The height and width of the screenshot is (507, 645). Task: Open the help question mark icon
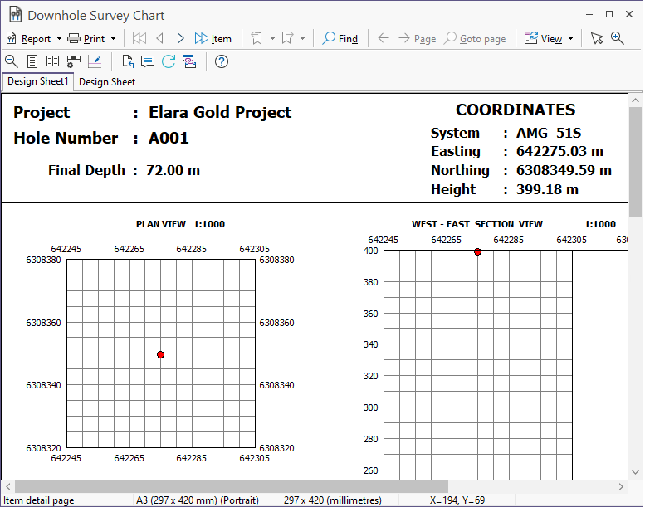pyautogui.click(x=222, y=61)
